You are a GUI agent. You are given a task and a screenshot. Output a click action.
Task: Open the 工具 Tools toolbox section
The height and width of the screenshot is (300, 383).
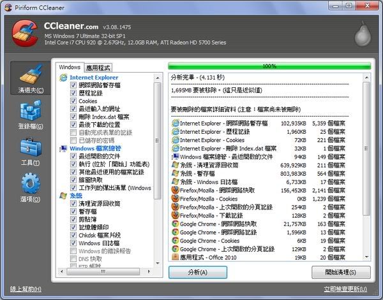point(31,151)
